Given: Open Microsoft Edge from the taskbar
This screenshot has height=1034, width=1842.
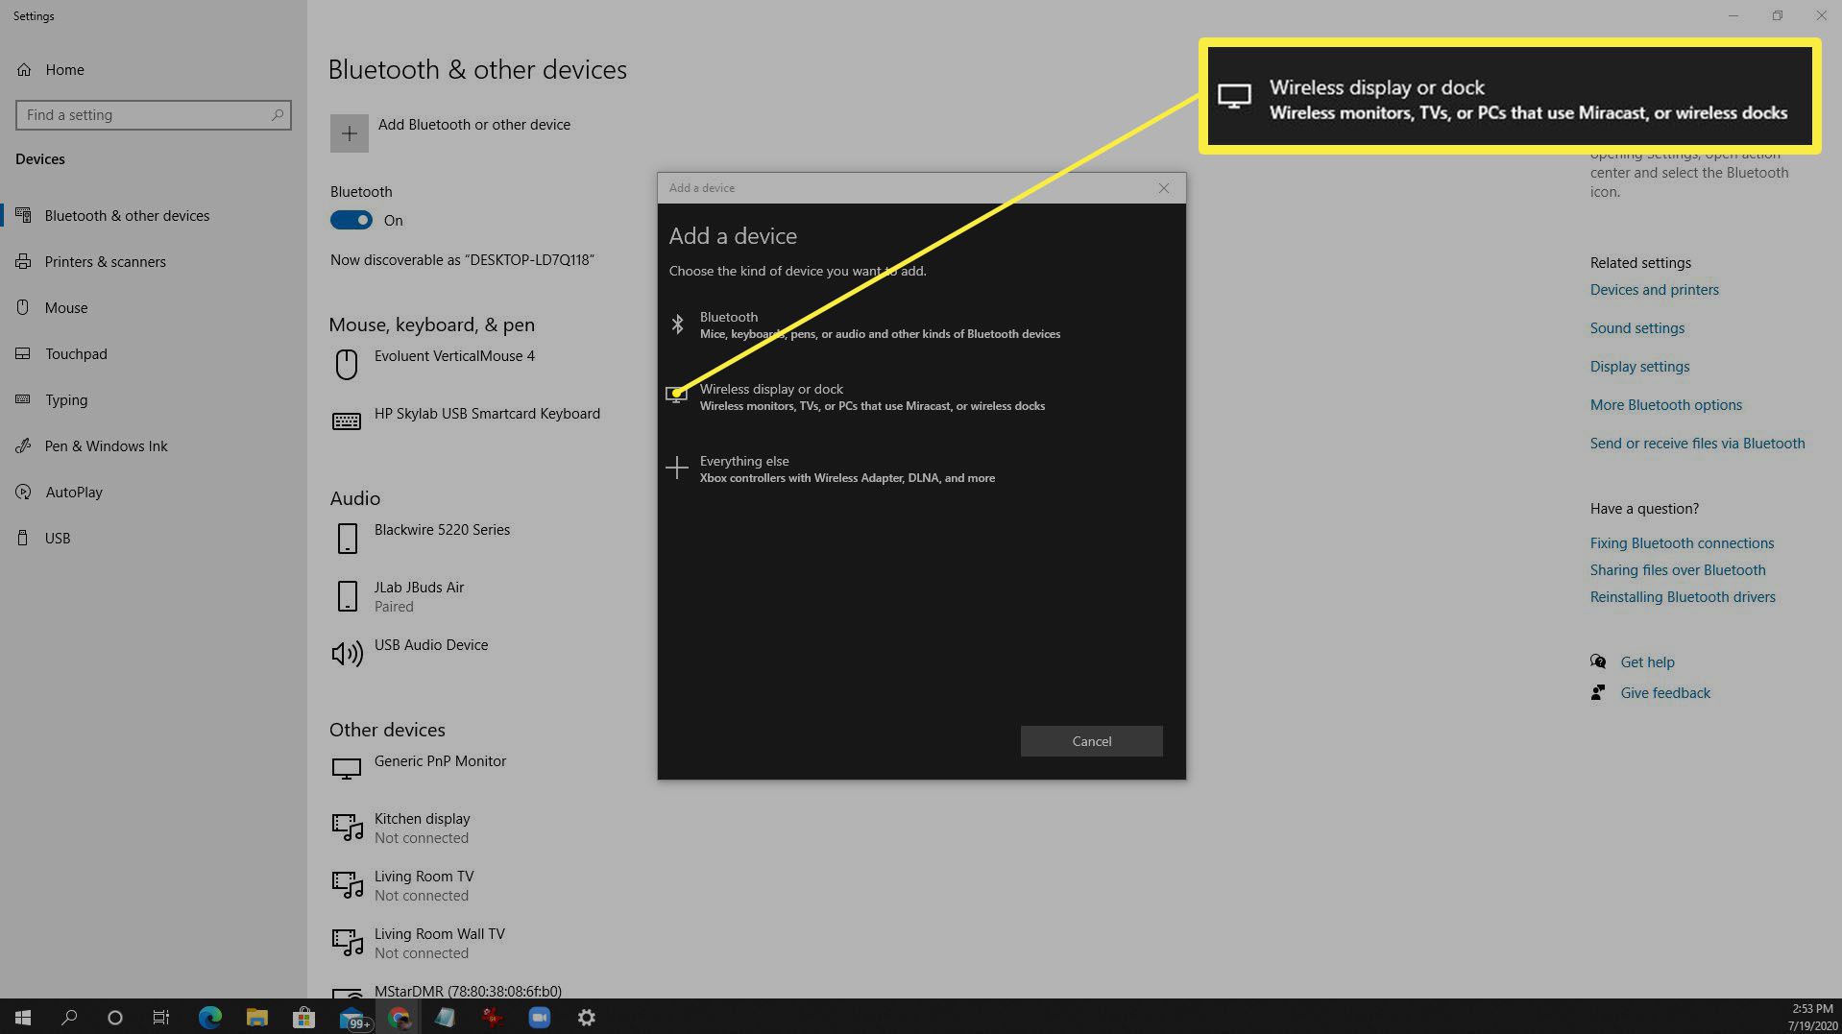Looking at the screenshot, I should [x=209, y=1018].
